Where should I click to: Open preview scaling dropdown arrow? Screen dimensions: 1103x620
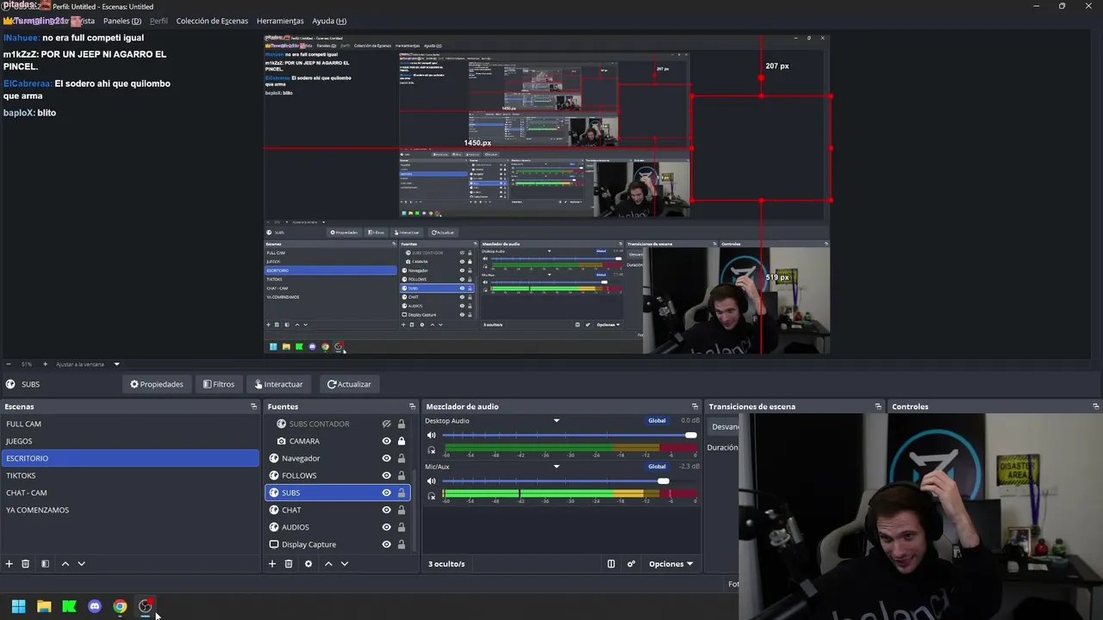point(116,364)
